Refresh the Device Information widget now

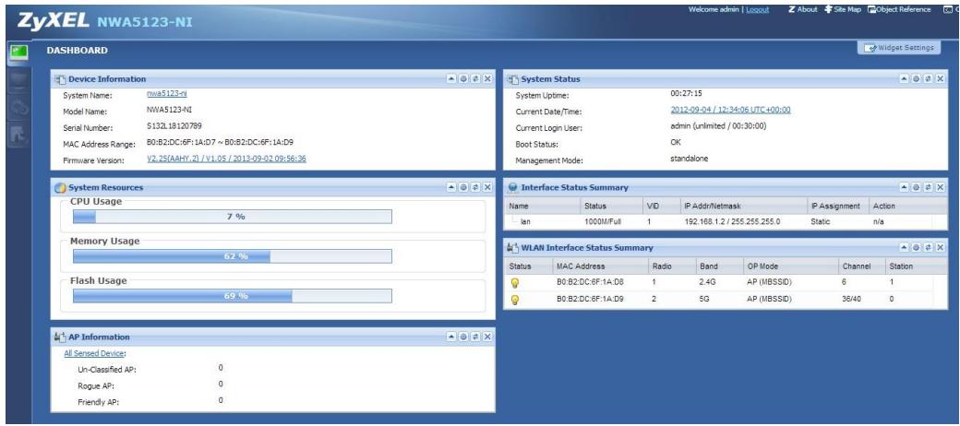click(x=475, y=79)
